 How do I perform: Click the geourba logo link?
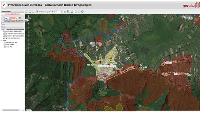click(x=191, y=5)
